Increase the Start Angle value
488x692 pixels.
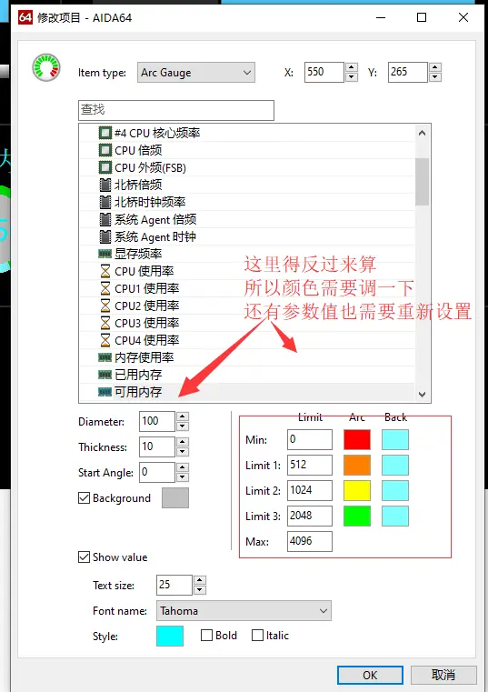pos(183,467)
